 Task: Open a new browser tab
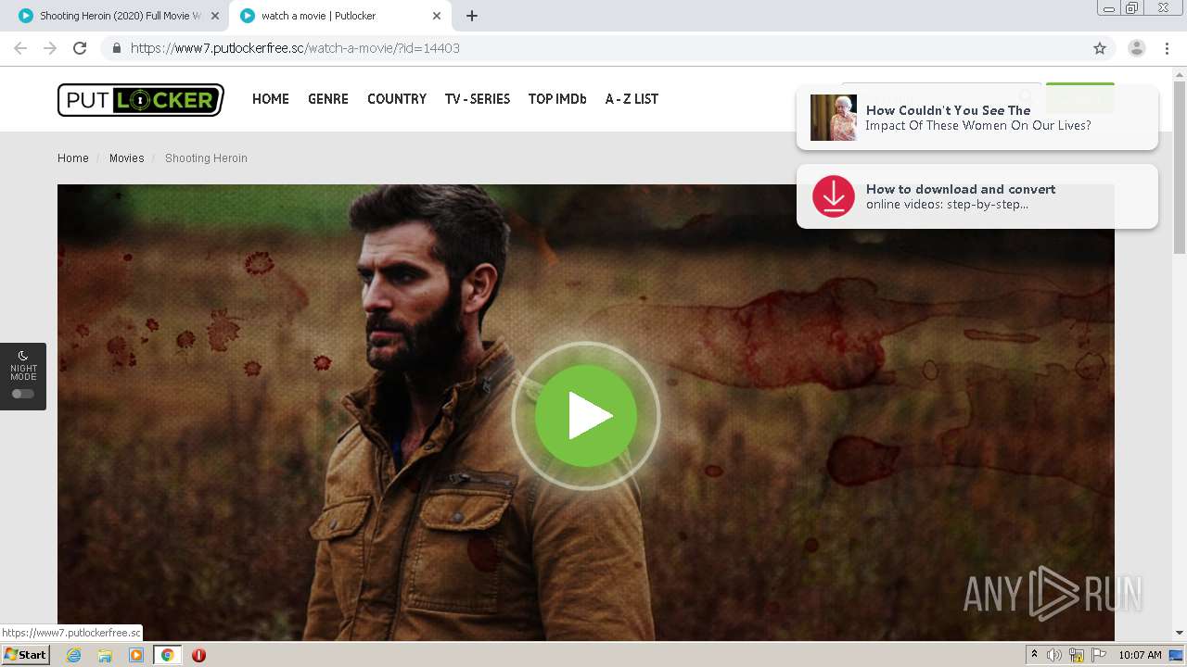pyautogui.click(x=471, y=16)
